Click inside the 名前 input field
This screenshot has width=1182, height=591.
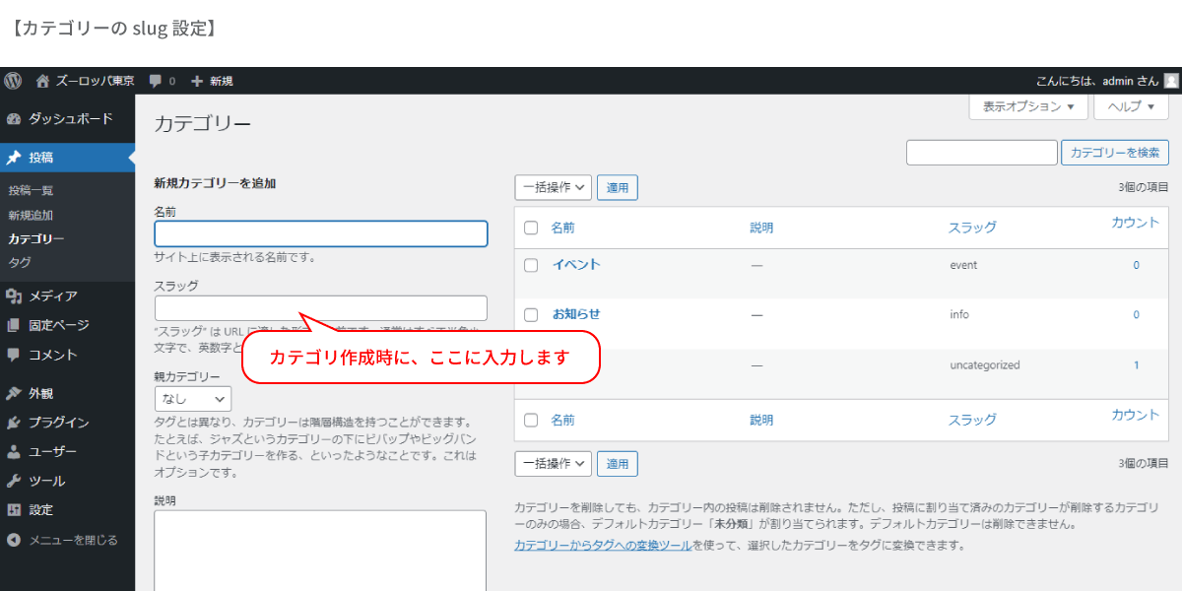[320, 233]
